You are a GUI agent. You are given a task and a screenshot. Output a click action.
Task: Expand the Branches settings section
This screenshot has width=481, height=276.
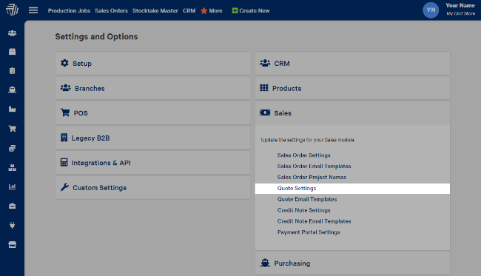tap(153, 88)
